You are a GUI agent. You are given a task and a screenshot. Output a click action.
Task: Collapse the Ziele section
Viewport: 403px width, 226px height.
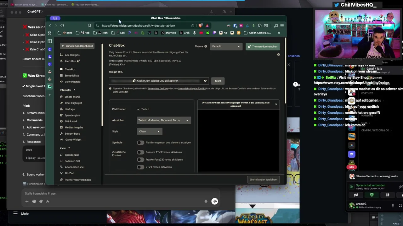coord(65,148)
